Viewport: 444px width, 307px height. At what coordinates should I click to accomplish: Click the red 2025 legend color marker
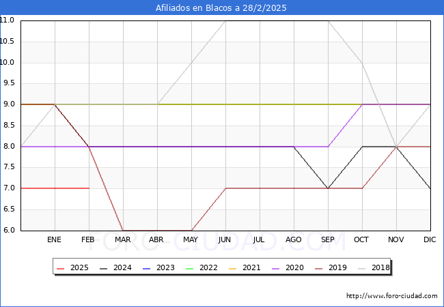pyautogui.click(x=61, y=268)
